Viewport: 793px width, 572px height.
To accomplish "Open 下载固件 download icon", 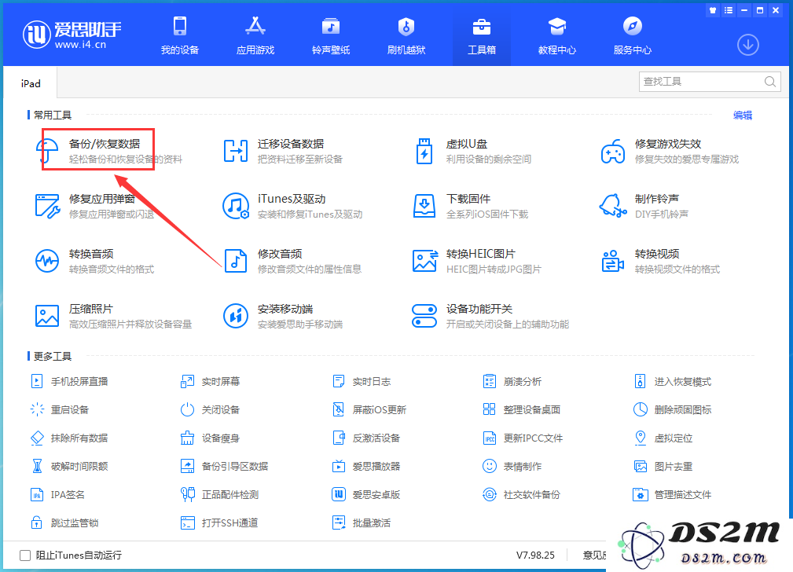I will coord(424,206).
